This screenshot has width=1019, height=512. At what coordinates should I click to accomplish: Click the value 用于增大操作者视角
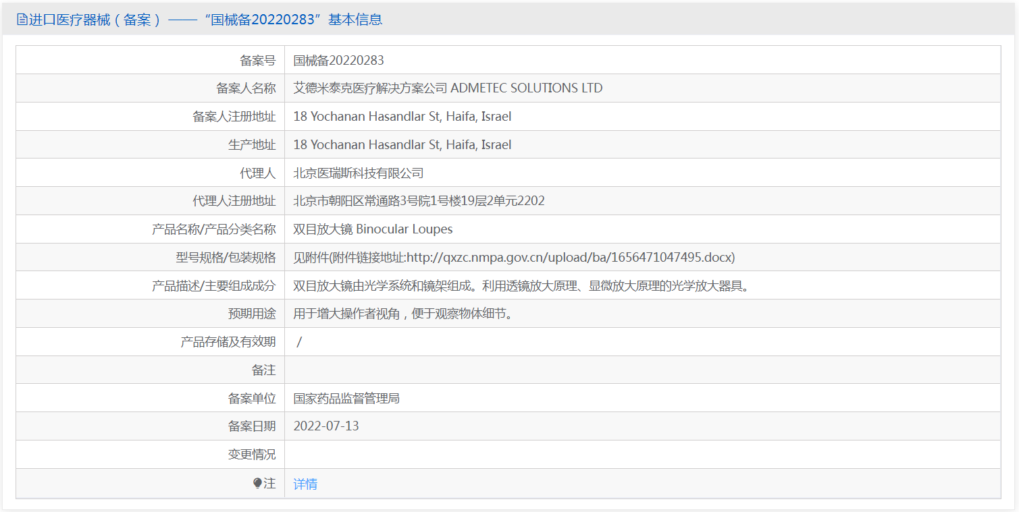tap(406, 314)
